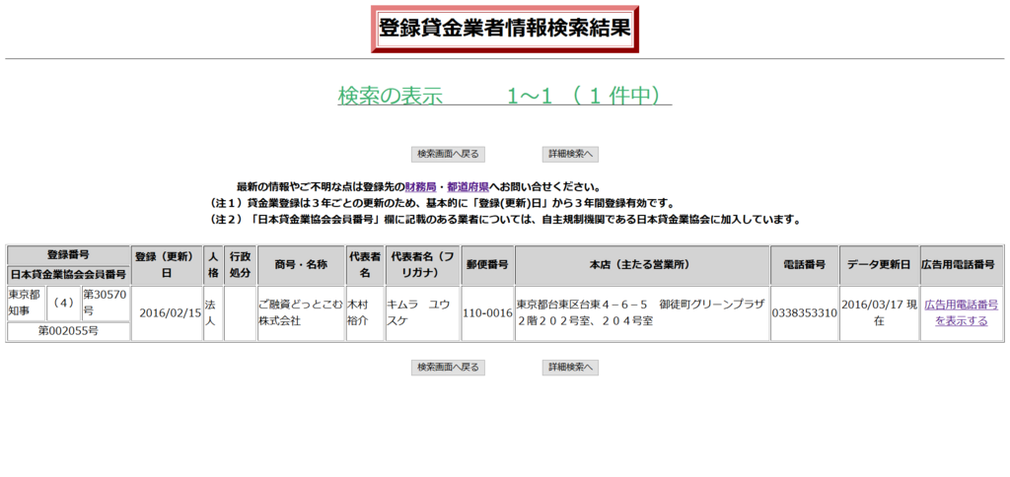Click the （4） renewal count cell
1010x477 pixels.
pyautogui.click(x=64, y=304)
